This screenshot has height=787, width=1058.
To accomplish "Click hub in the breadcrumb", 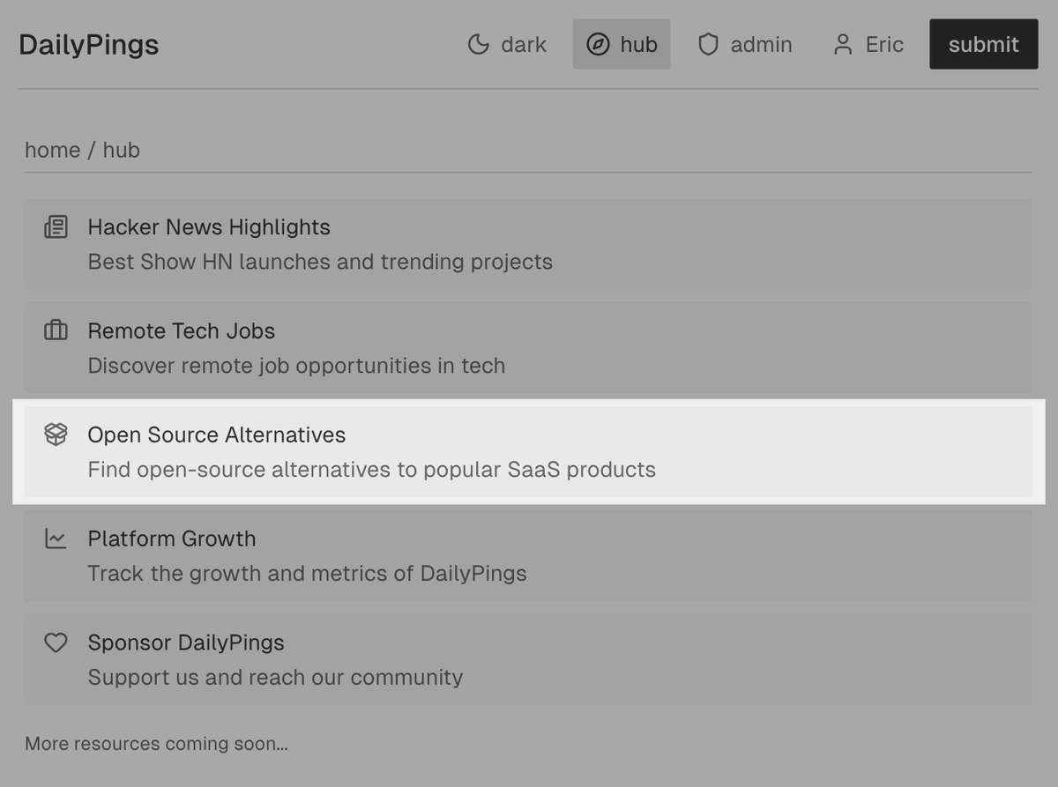I will tap(122, 150).
